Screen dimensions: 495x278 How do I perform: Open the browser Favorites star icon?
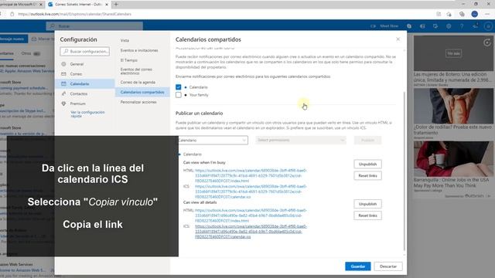449,14
